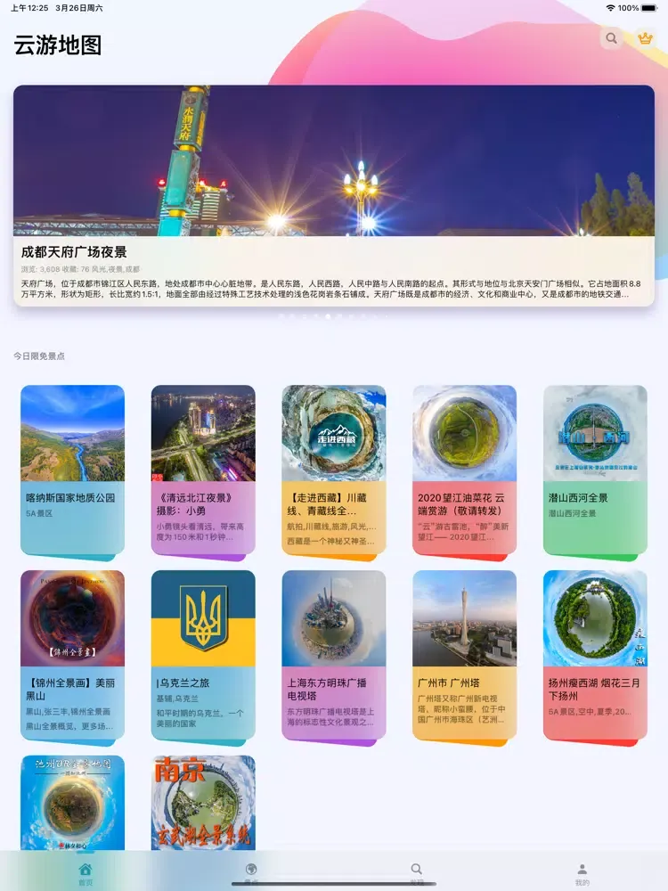Image resolution: width=668 pixels, height=891 pixels.
Task: Open the 南京玄武湖全景系统 thumbnail
Action: [203, 803]
